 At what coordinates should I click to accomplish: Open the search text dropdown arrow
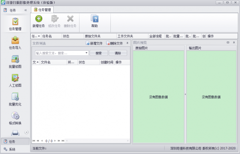click(x=86, y=53)
